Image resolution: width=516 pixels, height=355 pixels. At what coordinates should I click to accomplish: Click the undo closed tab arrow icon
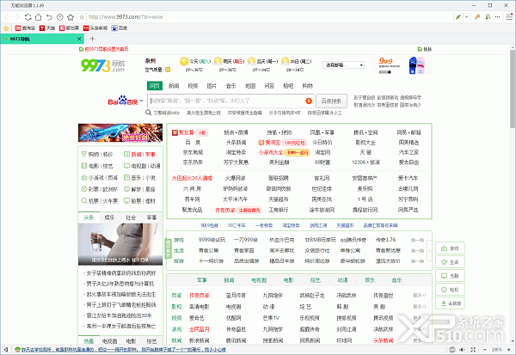tap(49, 17)
